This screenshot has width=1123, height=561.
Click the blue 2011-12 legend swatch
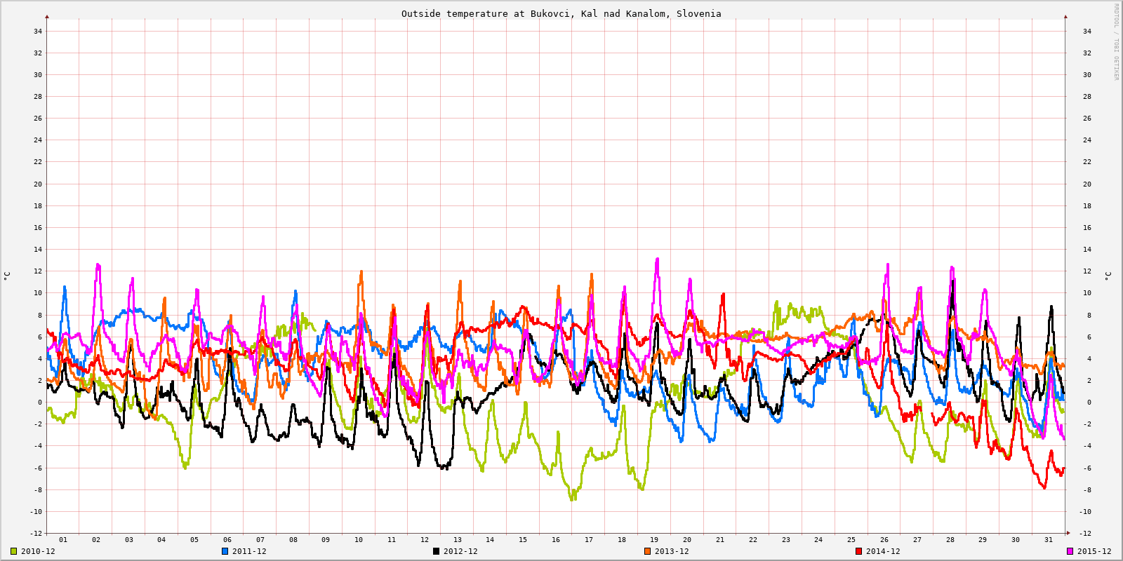click(225, 551)
